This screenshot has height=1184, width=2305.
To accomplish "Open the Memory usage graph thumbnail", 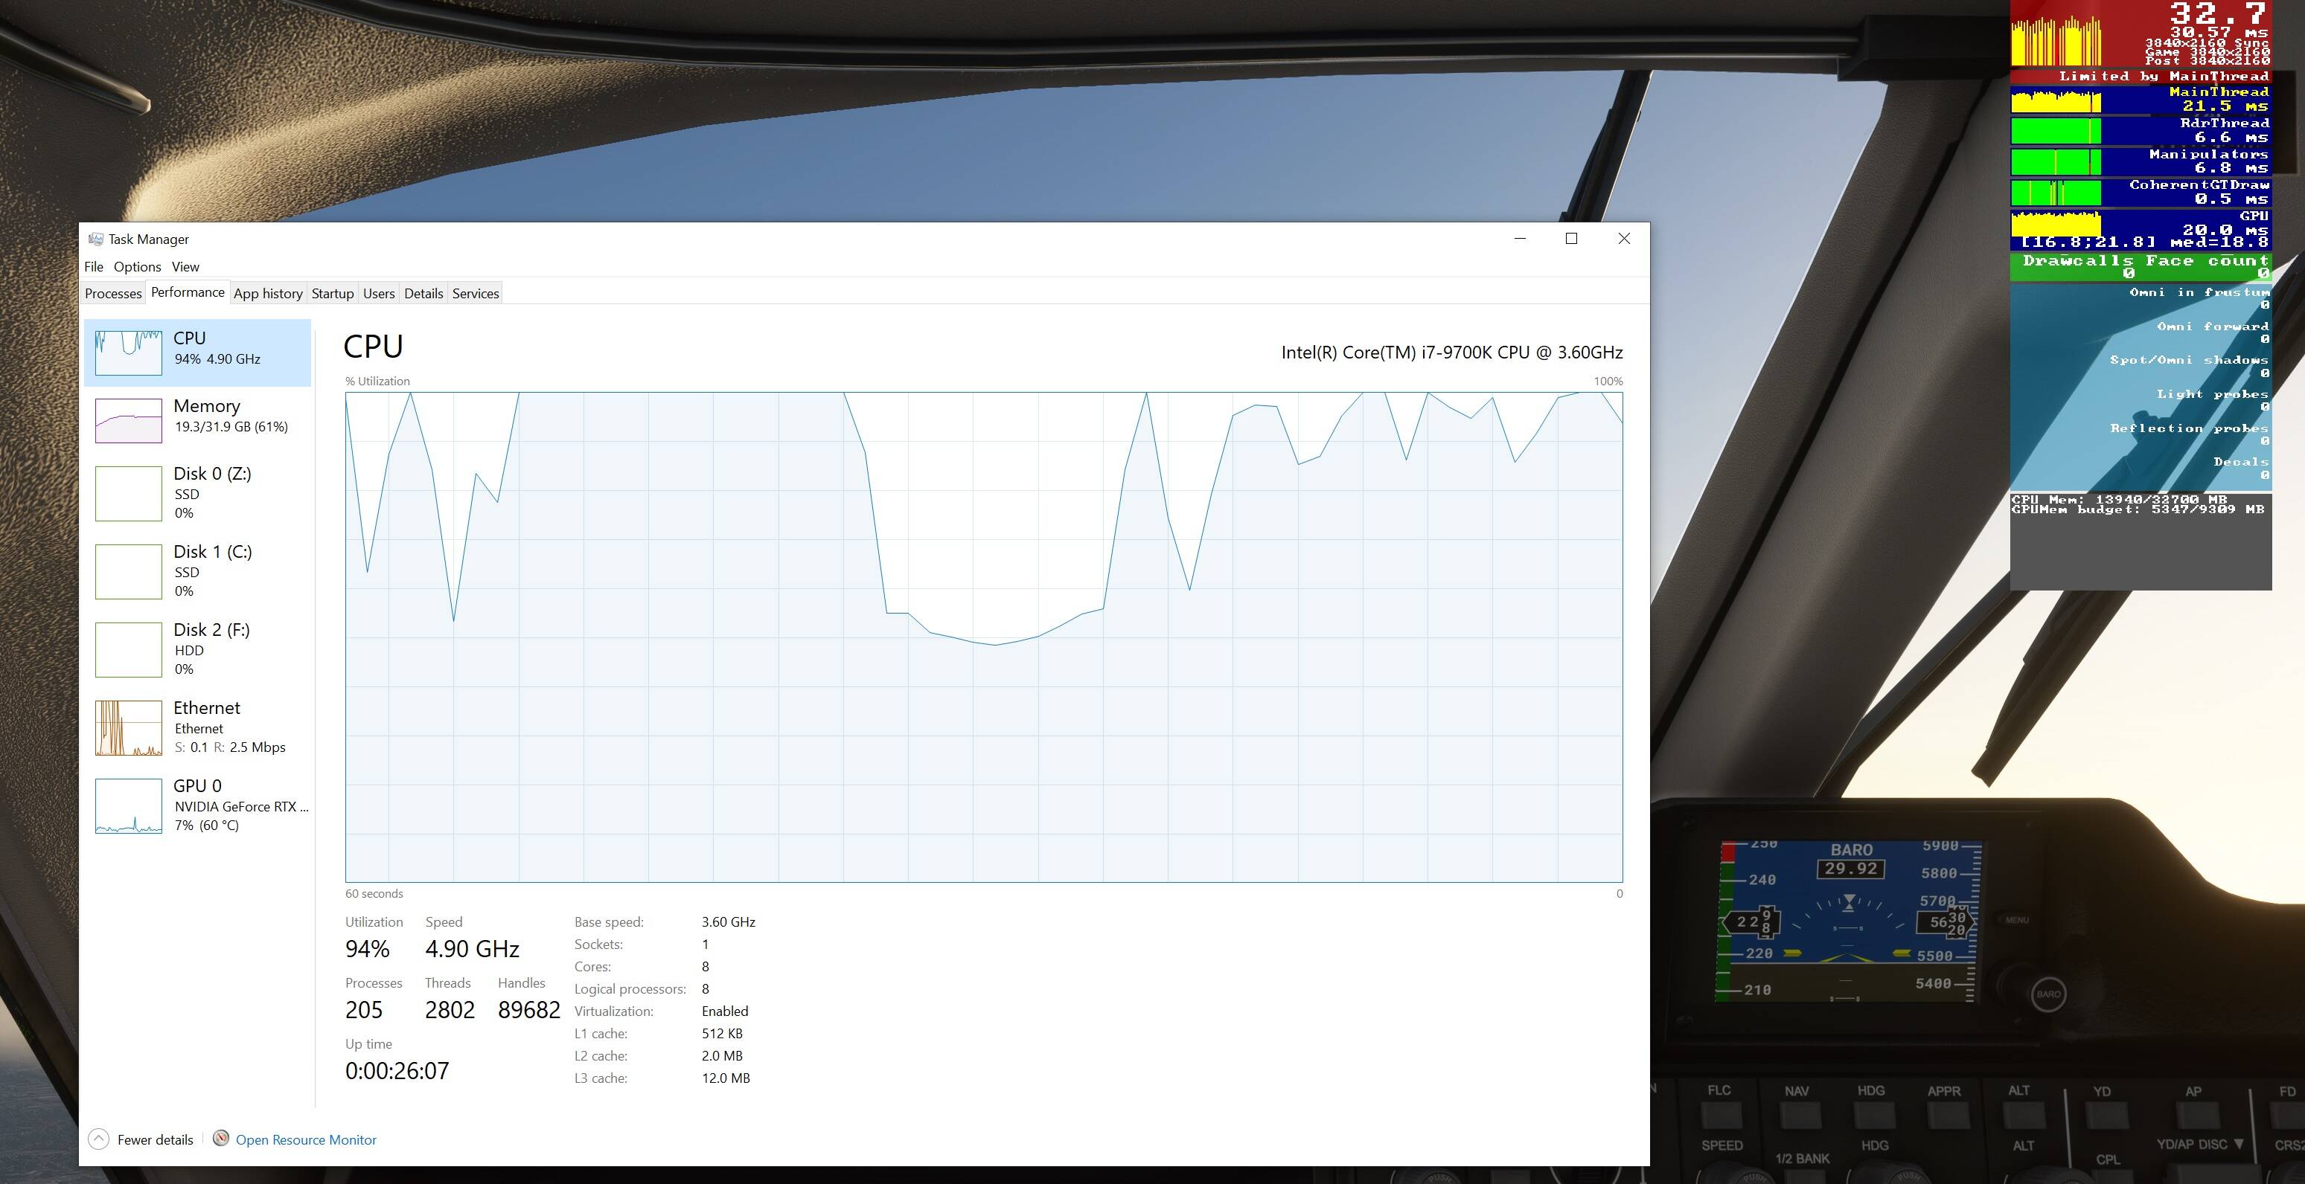I will [x=129, y=420].
